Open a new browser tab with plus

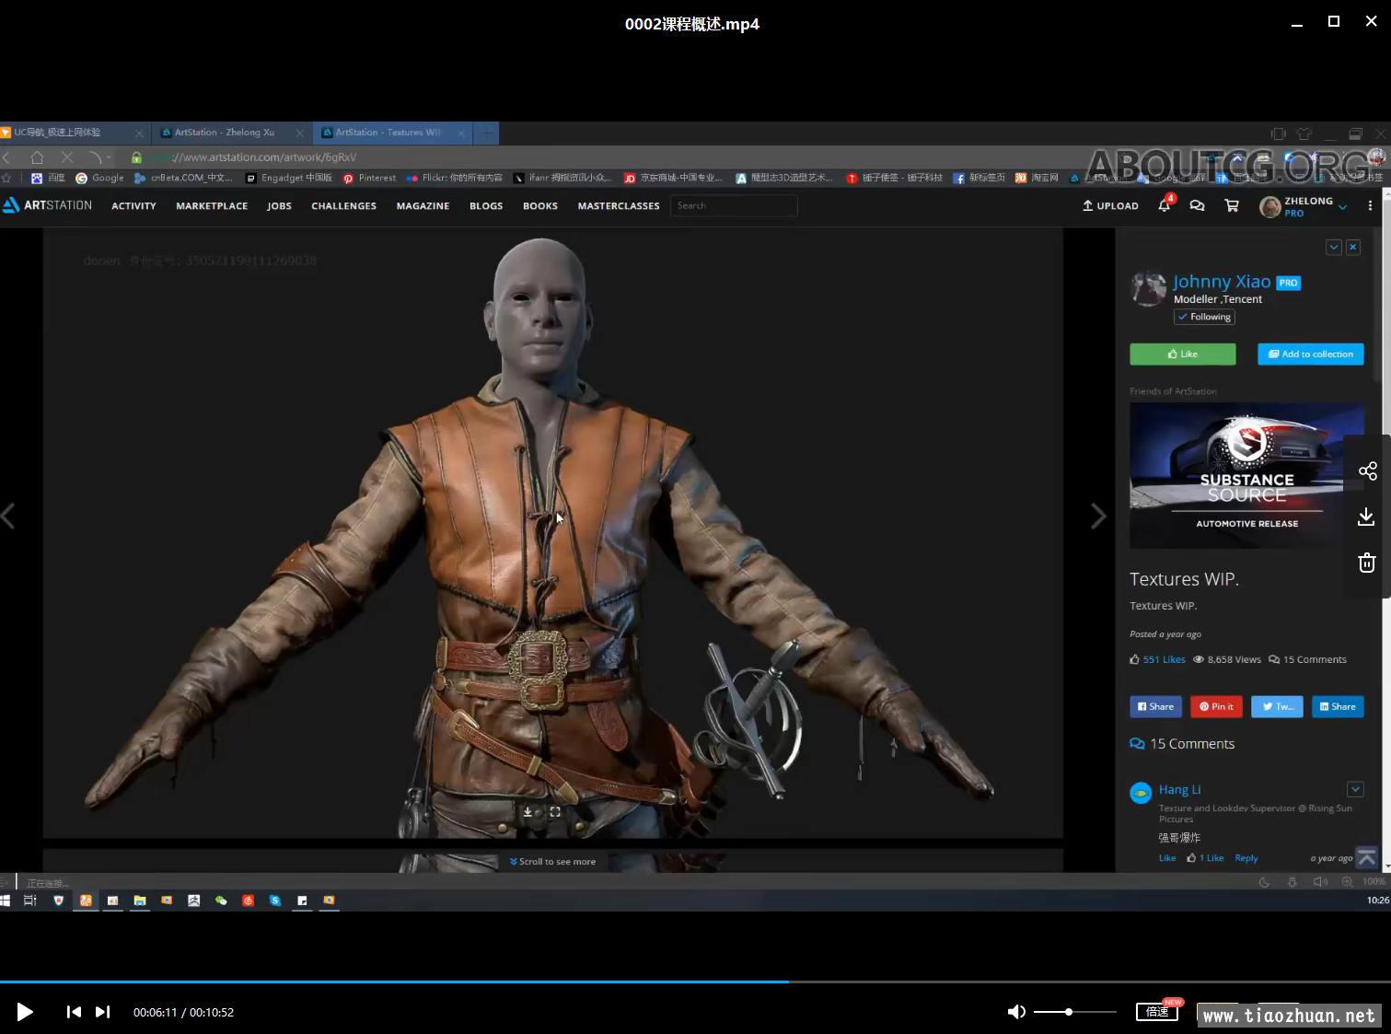[x=487, y=133]
